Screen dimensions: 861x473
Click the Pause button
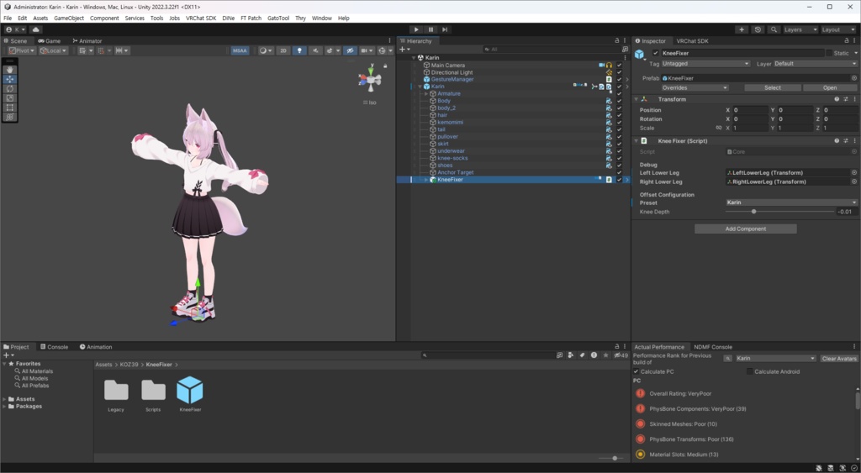tap(430, 29)
